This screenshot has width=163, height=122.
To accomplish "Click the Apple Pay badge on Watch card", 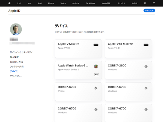I will click(x=97, y=75).
